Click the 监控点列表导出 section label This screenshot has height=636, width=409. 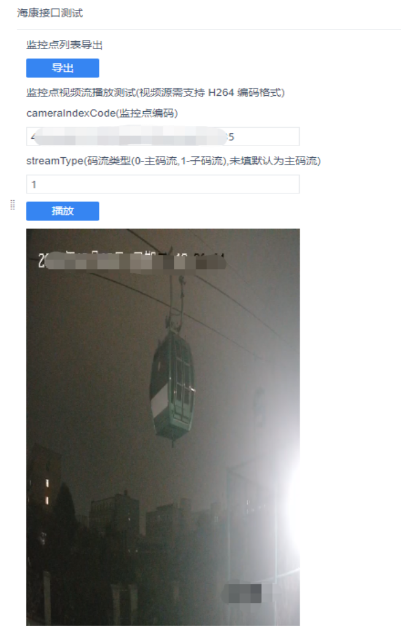pyautogui.click(x=64, y=45)
